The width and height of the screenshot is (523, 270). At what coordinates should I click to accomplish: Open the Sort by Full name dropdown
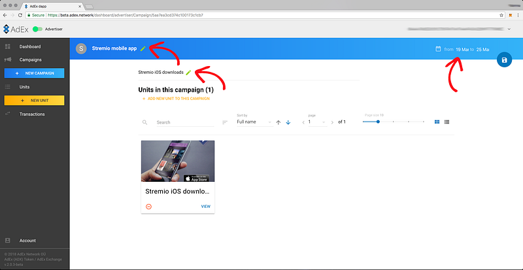pyautogui.click(x=255, y=122)
